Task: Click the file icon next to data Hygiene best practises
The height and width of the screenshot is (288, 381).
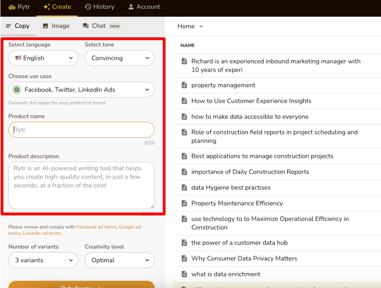Action: (184, 188)
